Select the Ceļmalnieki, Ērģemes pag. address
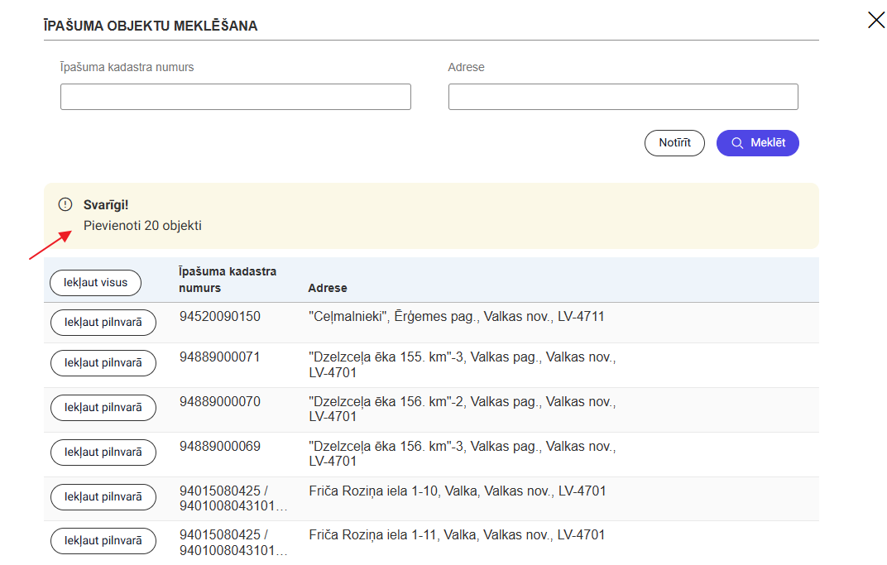 tap(456, 316)
